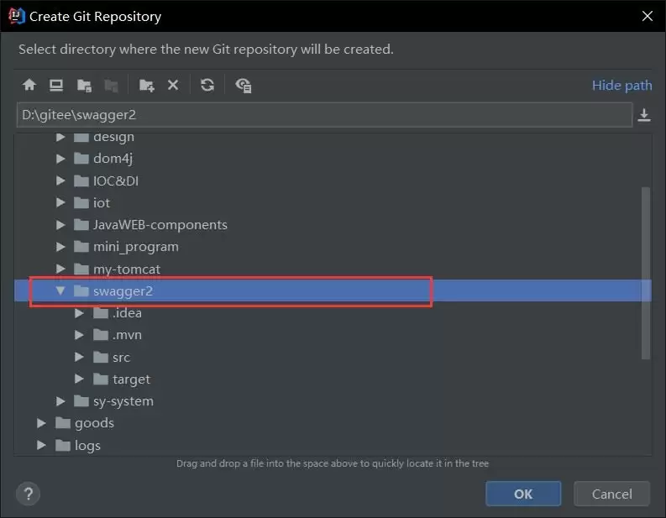Select the sy-system folder

(x=123, y=401)
